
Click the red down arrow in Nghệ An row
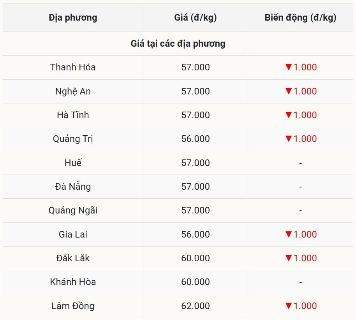click(x=289, y=91)
